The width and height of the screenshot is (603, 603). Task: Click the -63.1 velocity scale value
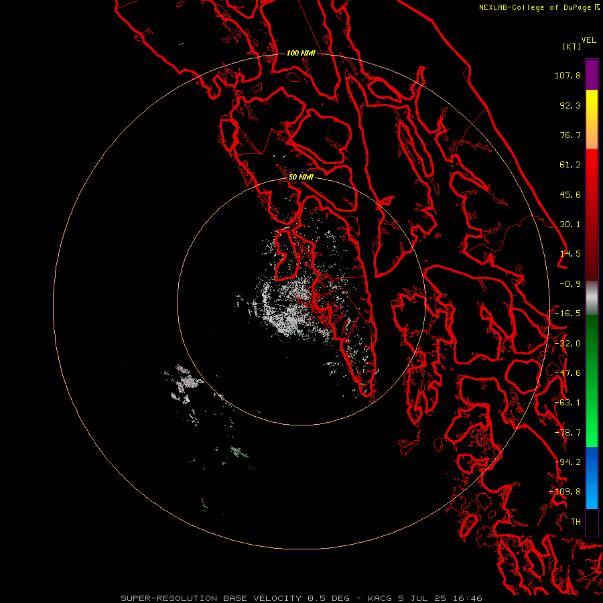tap(567, 403)
